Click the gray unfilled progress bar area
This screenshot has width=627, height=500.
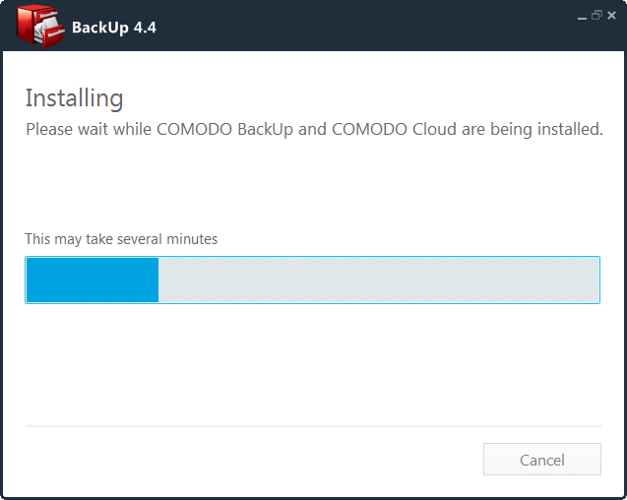point(379,280)
